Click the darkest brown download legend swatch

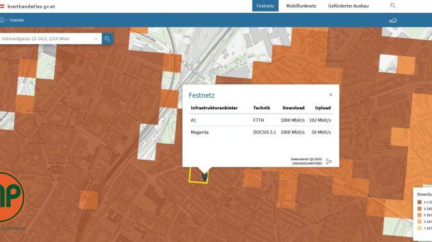(x=419, y=202)
